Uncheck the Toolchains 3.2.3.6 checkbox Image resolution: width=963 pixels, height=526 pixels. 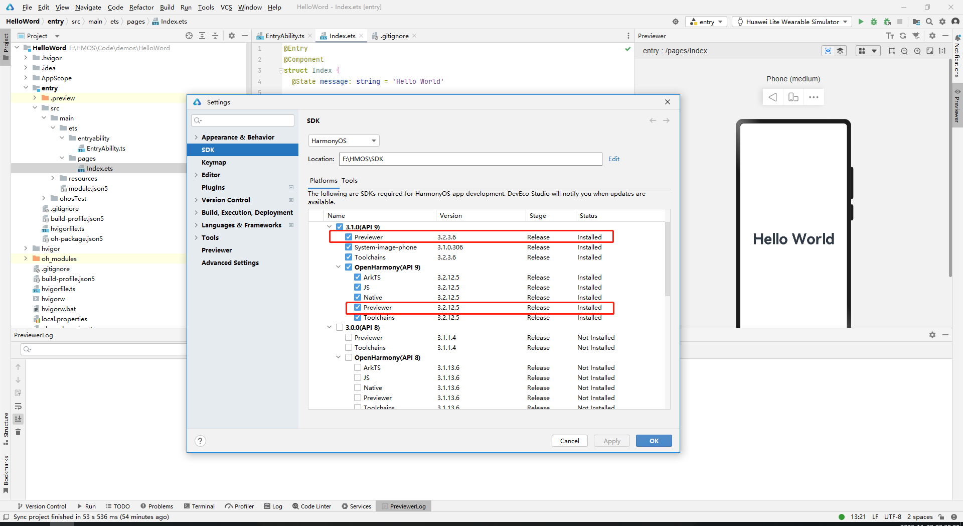pyautogui.click(x=349, y=257)
